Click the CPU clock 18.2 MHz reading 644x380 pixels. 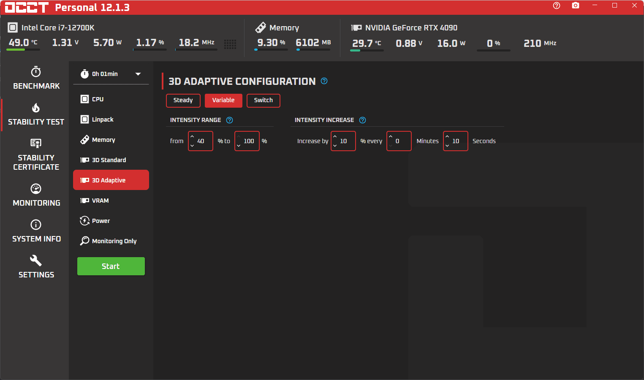click(196, 43)
